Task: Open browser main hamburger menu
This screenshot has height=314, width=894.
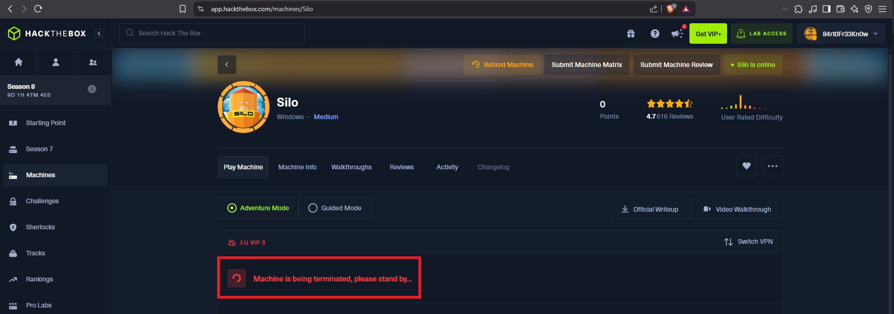Action: tap(882, 9)
